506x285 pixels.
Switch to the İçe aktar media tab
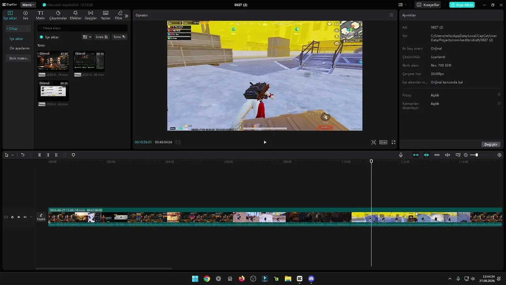coord(10,15)
